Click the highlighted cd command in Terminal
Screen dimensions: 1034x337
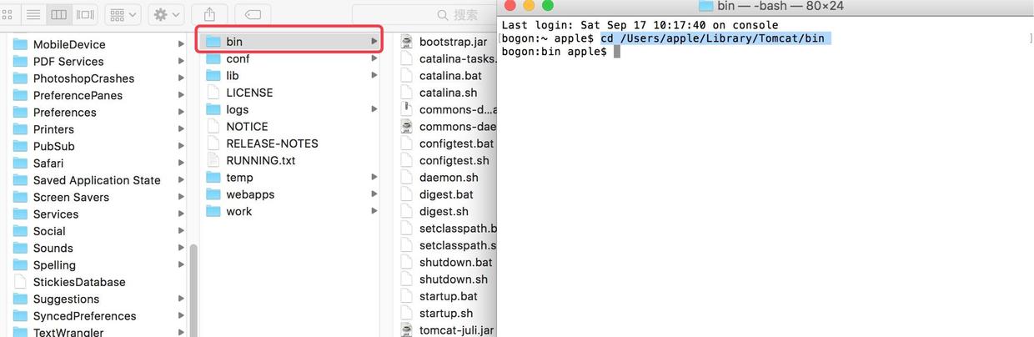point(715,38)
